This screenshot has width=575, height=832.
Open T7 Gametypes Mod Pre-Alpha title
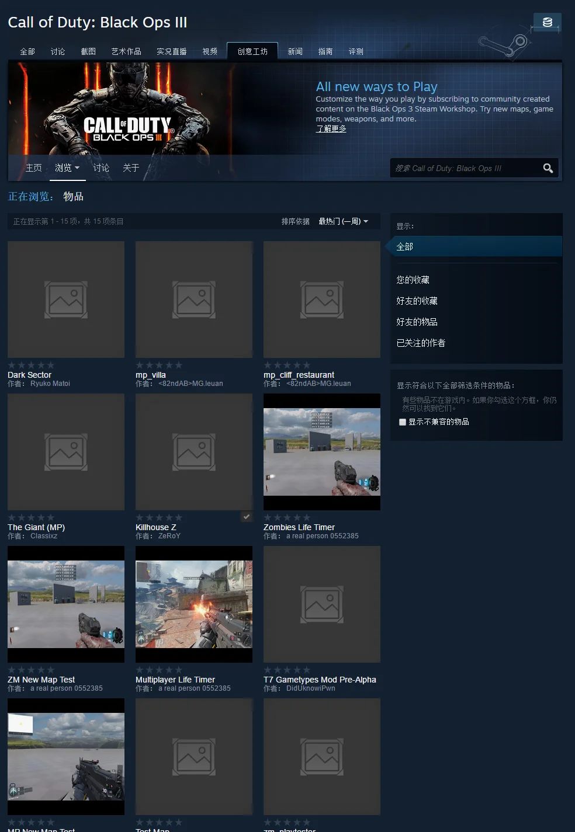point(320,680)
